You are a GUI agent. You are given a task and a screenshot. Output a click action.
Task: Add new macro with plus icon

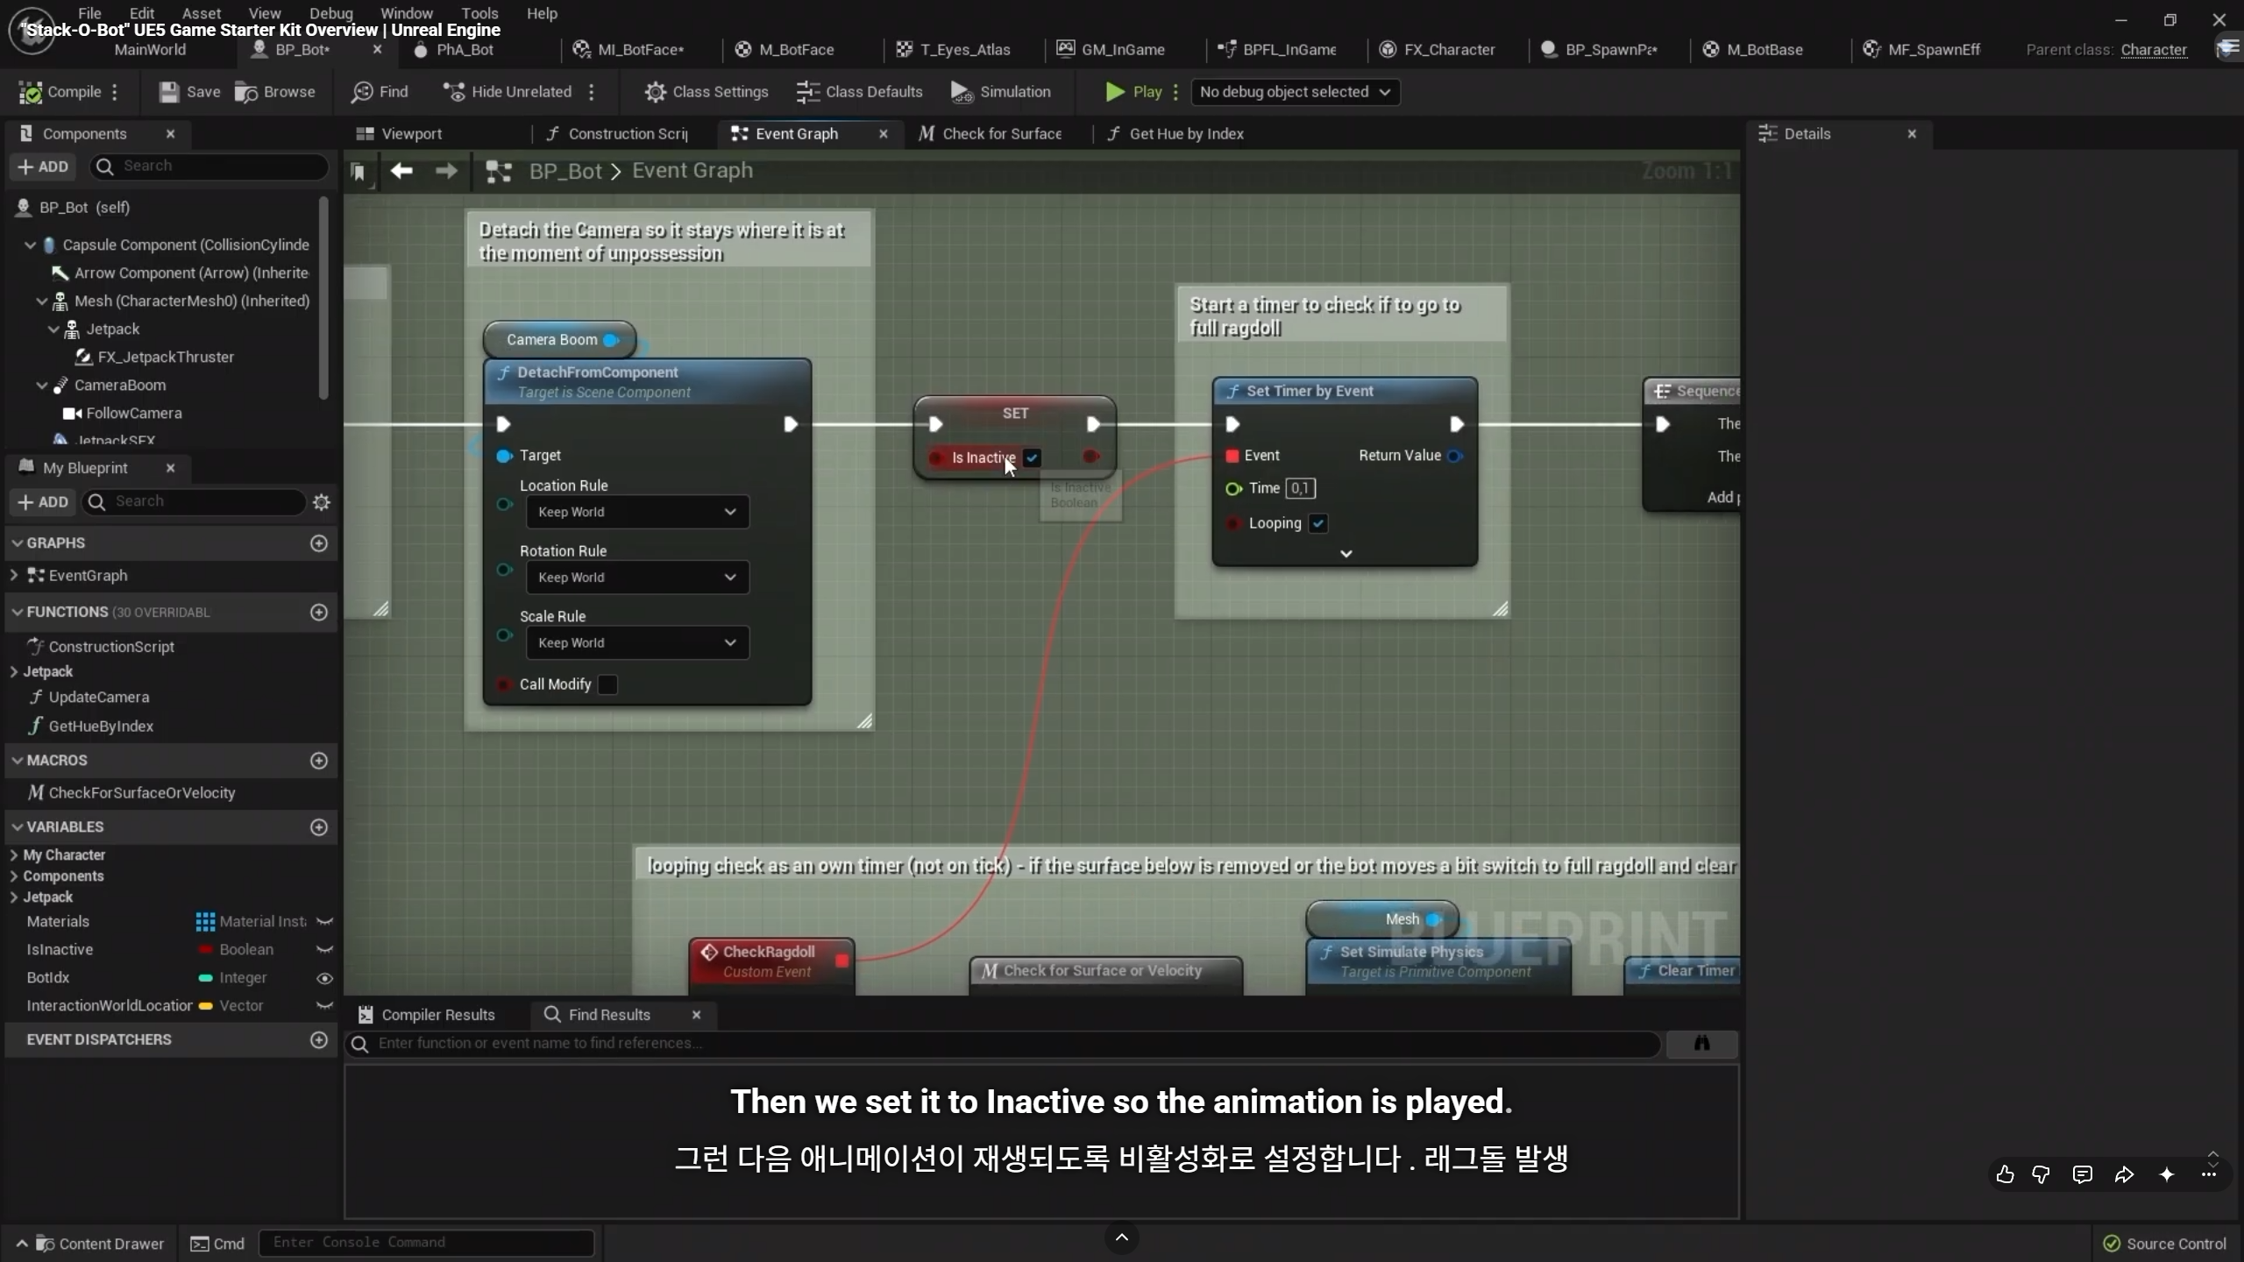coord(319,761)
